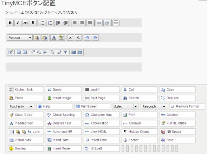Click the Visual Aids button
This screenshot has width=207, height=154.
click(26, 140)
